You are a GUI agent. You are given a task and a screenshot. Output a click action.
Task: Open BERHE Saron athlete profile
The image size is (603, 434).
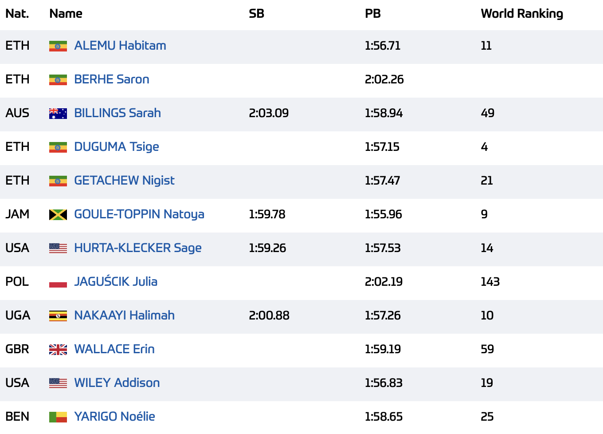[x=111, y=79]
